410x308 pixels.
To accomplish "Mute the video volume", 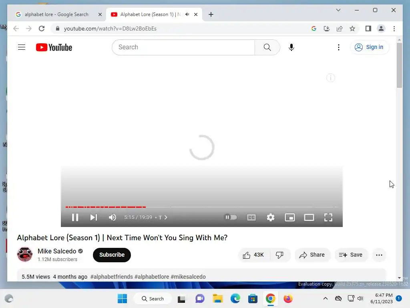I will click(x=113, y=217).
